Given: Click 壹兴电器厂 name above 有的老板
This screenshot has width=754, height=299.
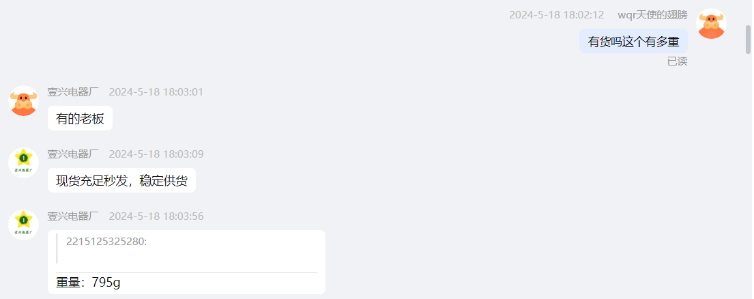Looking at the screenshot, I should (x=72, y=91).
